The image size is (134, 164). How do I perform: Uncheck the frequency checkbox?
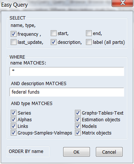pyautogui.click(x=14, y=34)
